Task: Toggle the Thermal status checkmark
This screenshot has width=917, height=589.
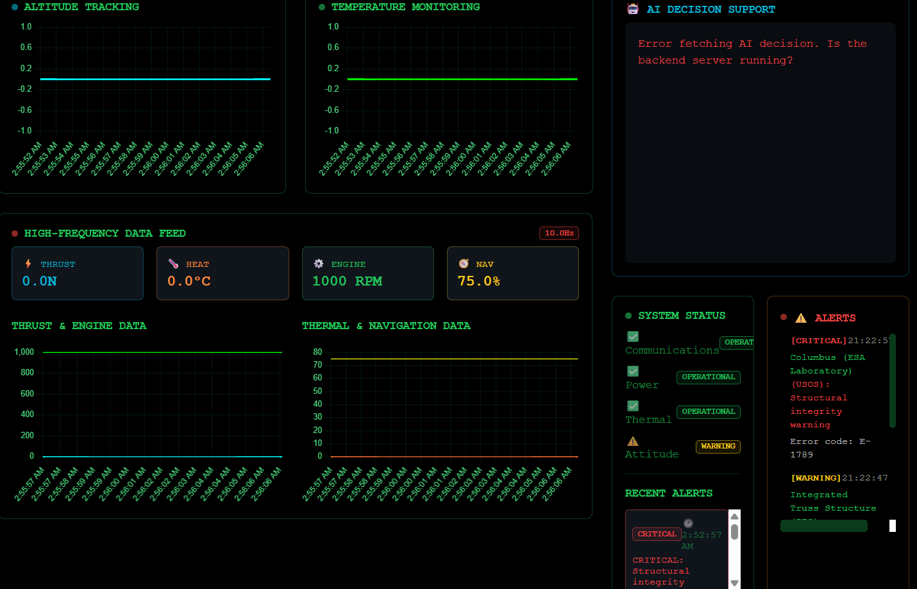Action: click(x=633, y=406)
